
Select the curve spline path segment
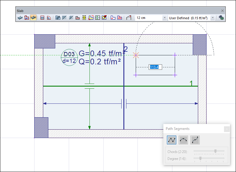click(x=195, y=140)
